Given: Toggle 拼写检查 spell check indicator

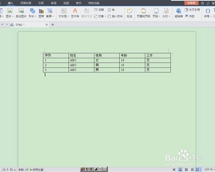Looking at the screenshot, I should coord(37,170).
